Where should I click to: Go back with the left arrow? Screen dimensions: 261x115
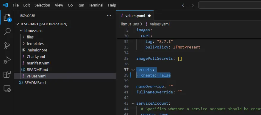[184, 5]
